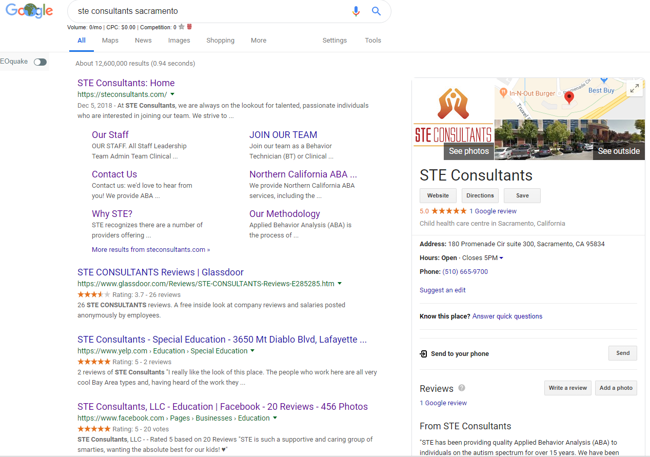Click the red map pin marker
650x457 pixels.
569,97
